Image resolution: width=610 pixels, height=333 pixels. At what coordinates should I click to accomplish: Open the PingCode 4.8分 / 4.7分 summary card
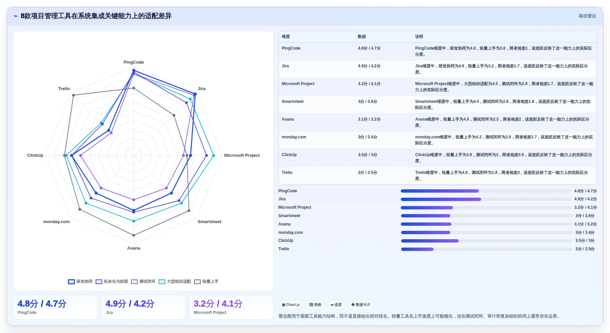click(x=55, y=307)
